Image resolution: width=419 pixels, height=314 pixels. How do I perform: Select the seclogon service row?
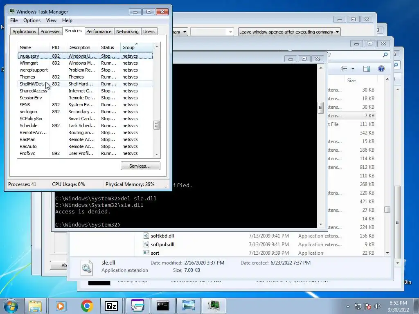pos(85,112)
